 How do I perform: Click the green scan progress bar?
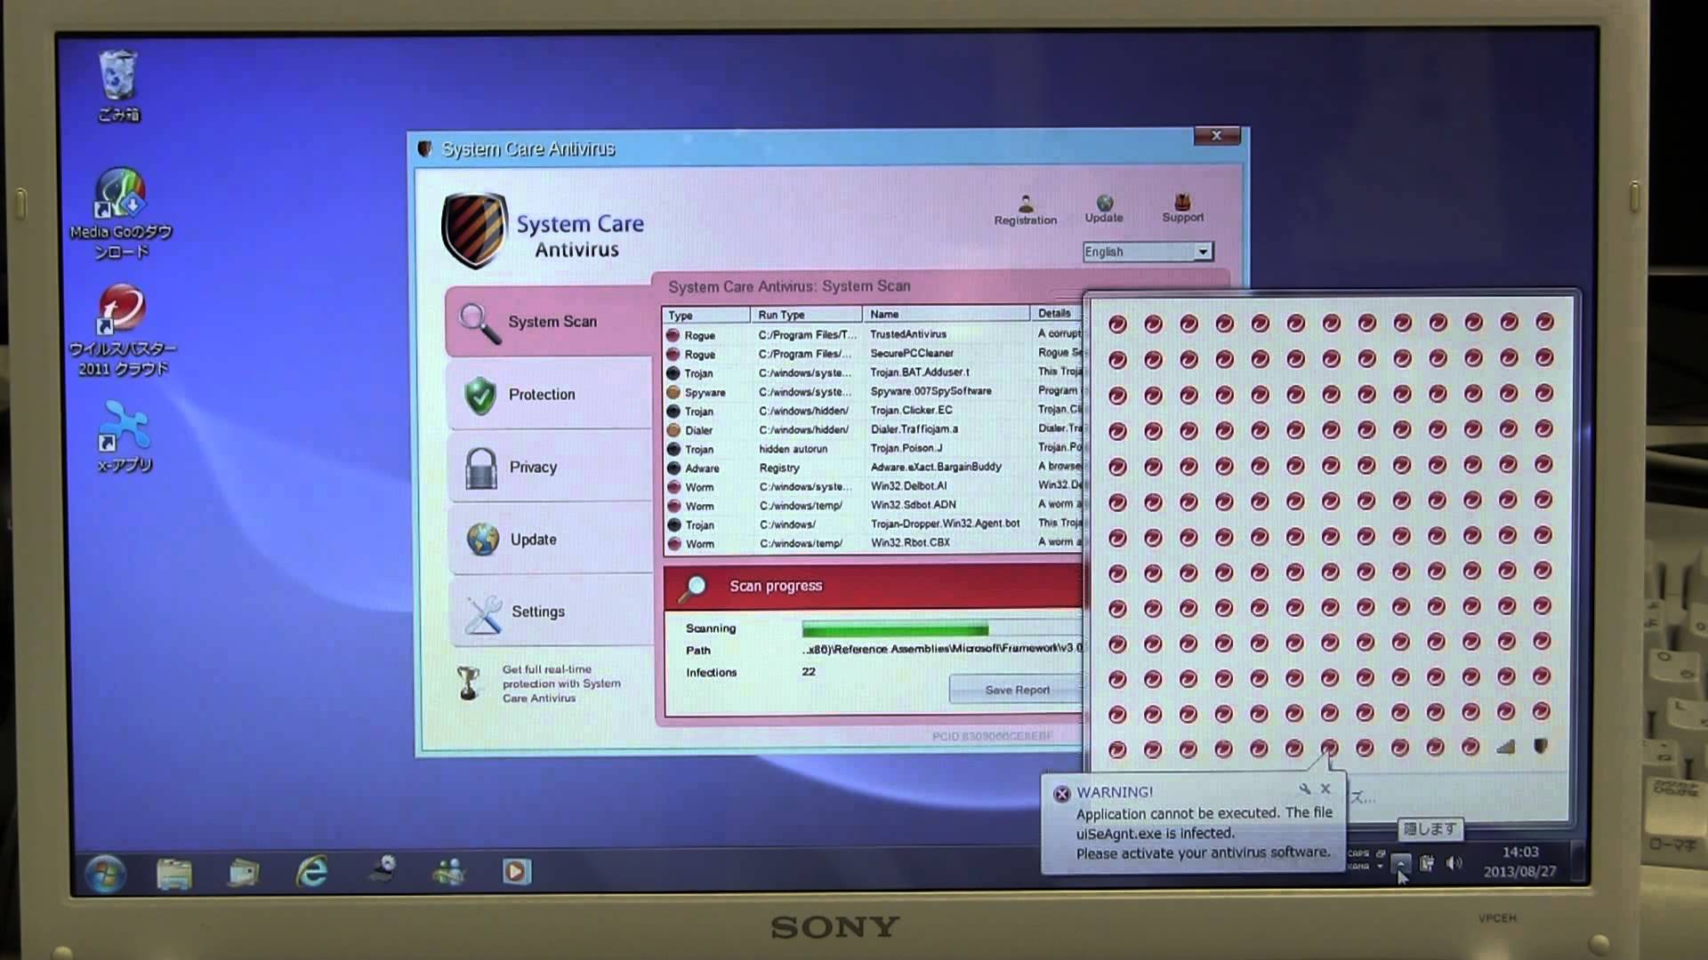pyautogui.click(x=894, y=629)
